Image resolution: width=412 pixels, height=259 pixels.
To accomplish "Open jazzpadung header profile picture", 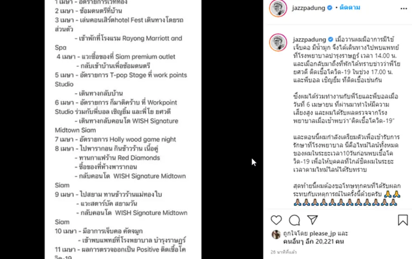I will [x=278, y=8].
